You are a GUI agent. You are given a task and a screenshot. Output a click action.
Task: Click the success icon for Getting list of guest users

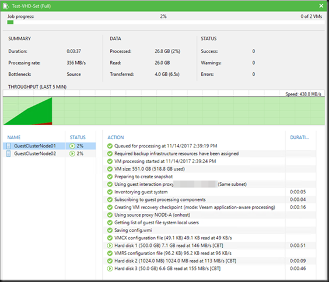point(110,223)
